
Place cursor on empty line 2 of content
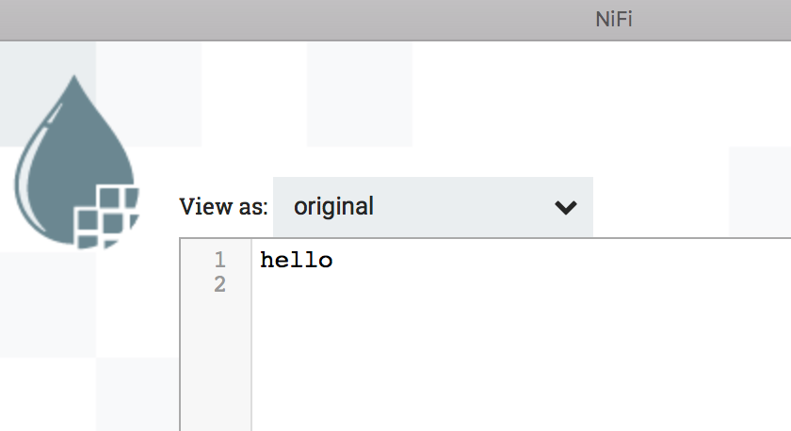coord(377,284)
